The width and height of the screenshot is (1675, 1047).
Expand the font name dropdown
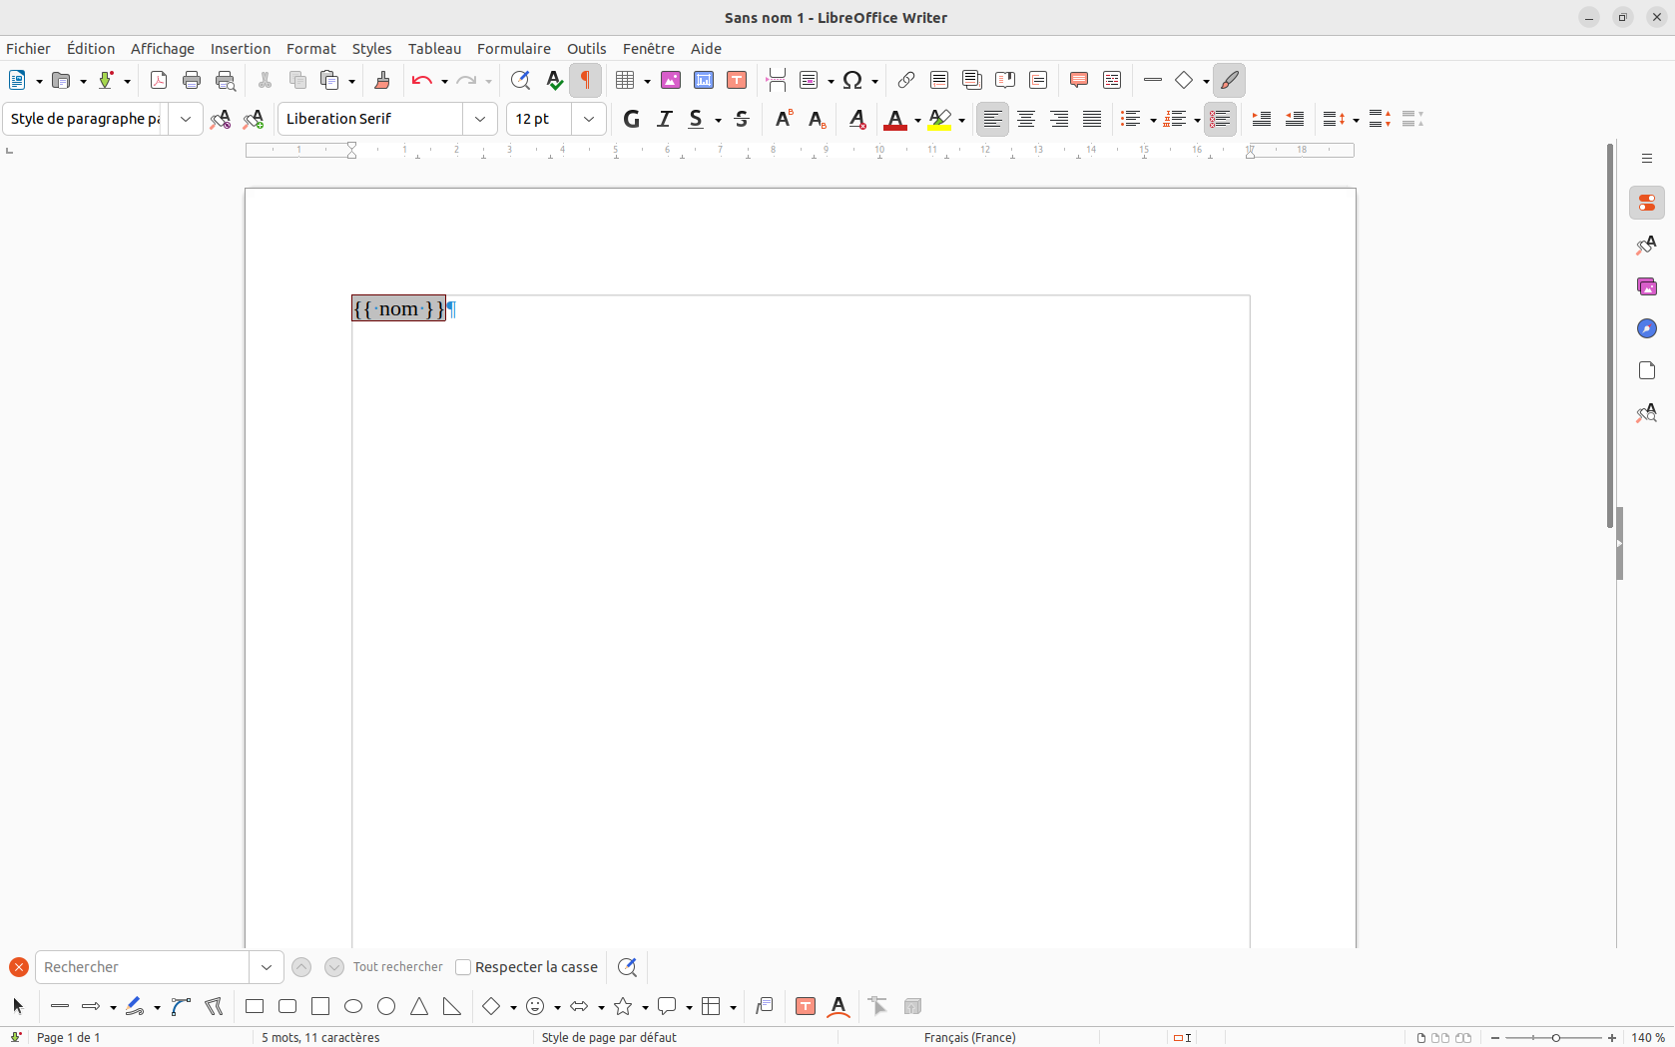pos(480,119)
